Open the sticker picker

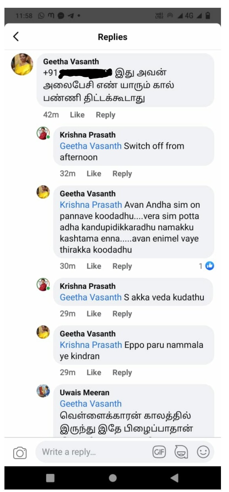coord(181,452)
